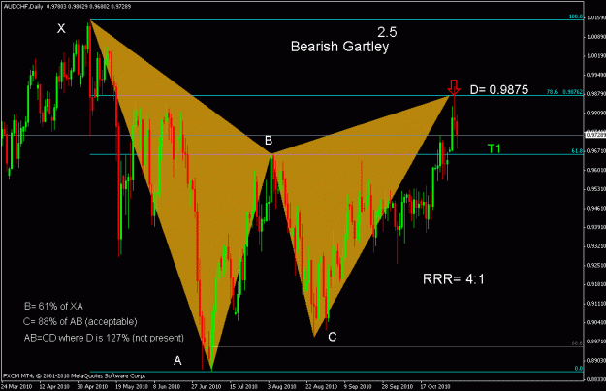Select the '27 Jun 2010' date label
606x391 pixels.
(x=206, y=387)
